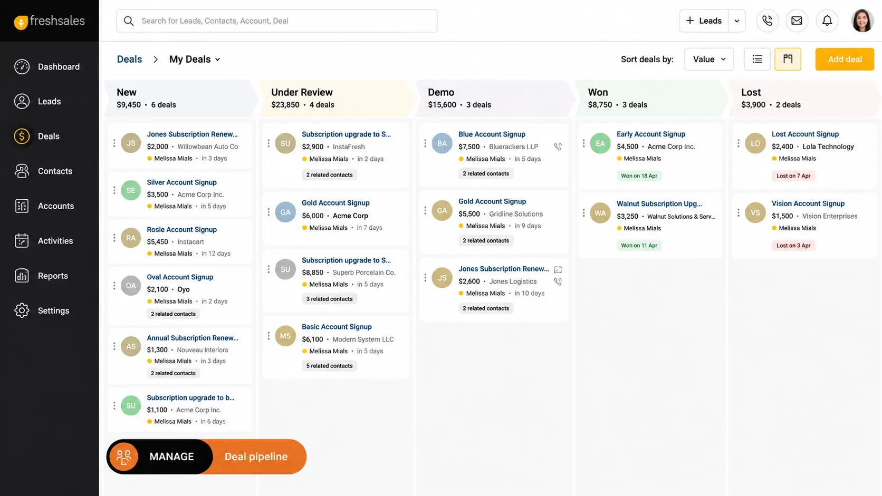This screenshot has height=496, width=882.
Task: Click the Freshsales logo
Action: pos(50,21)
